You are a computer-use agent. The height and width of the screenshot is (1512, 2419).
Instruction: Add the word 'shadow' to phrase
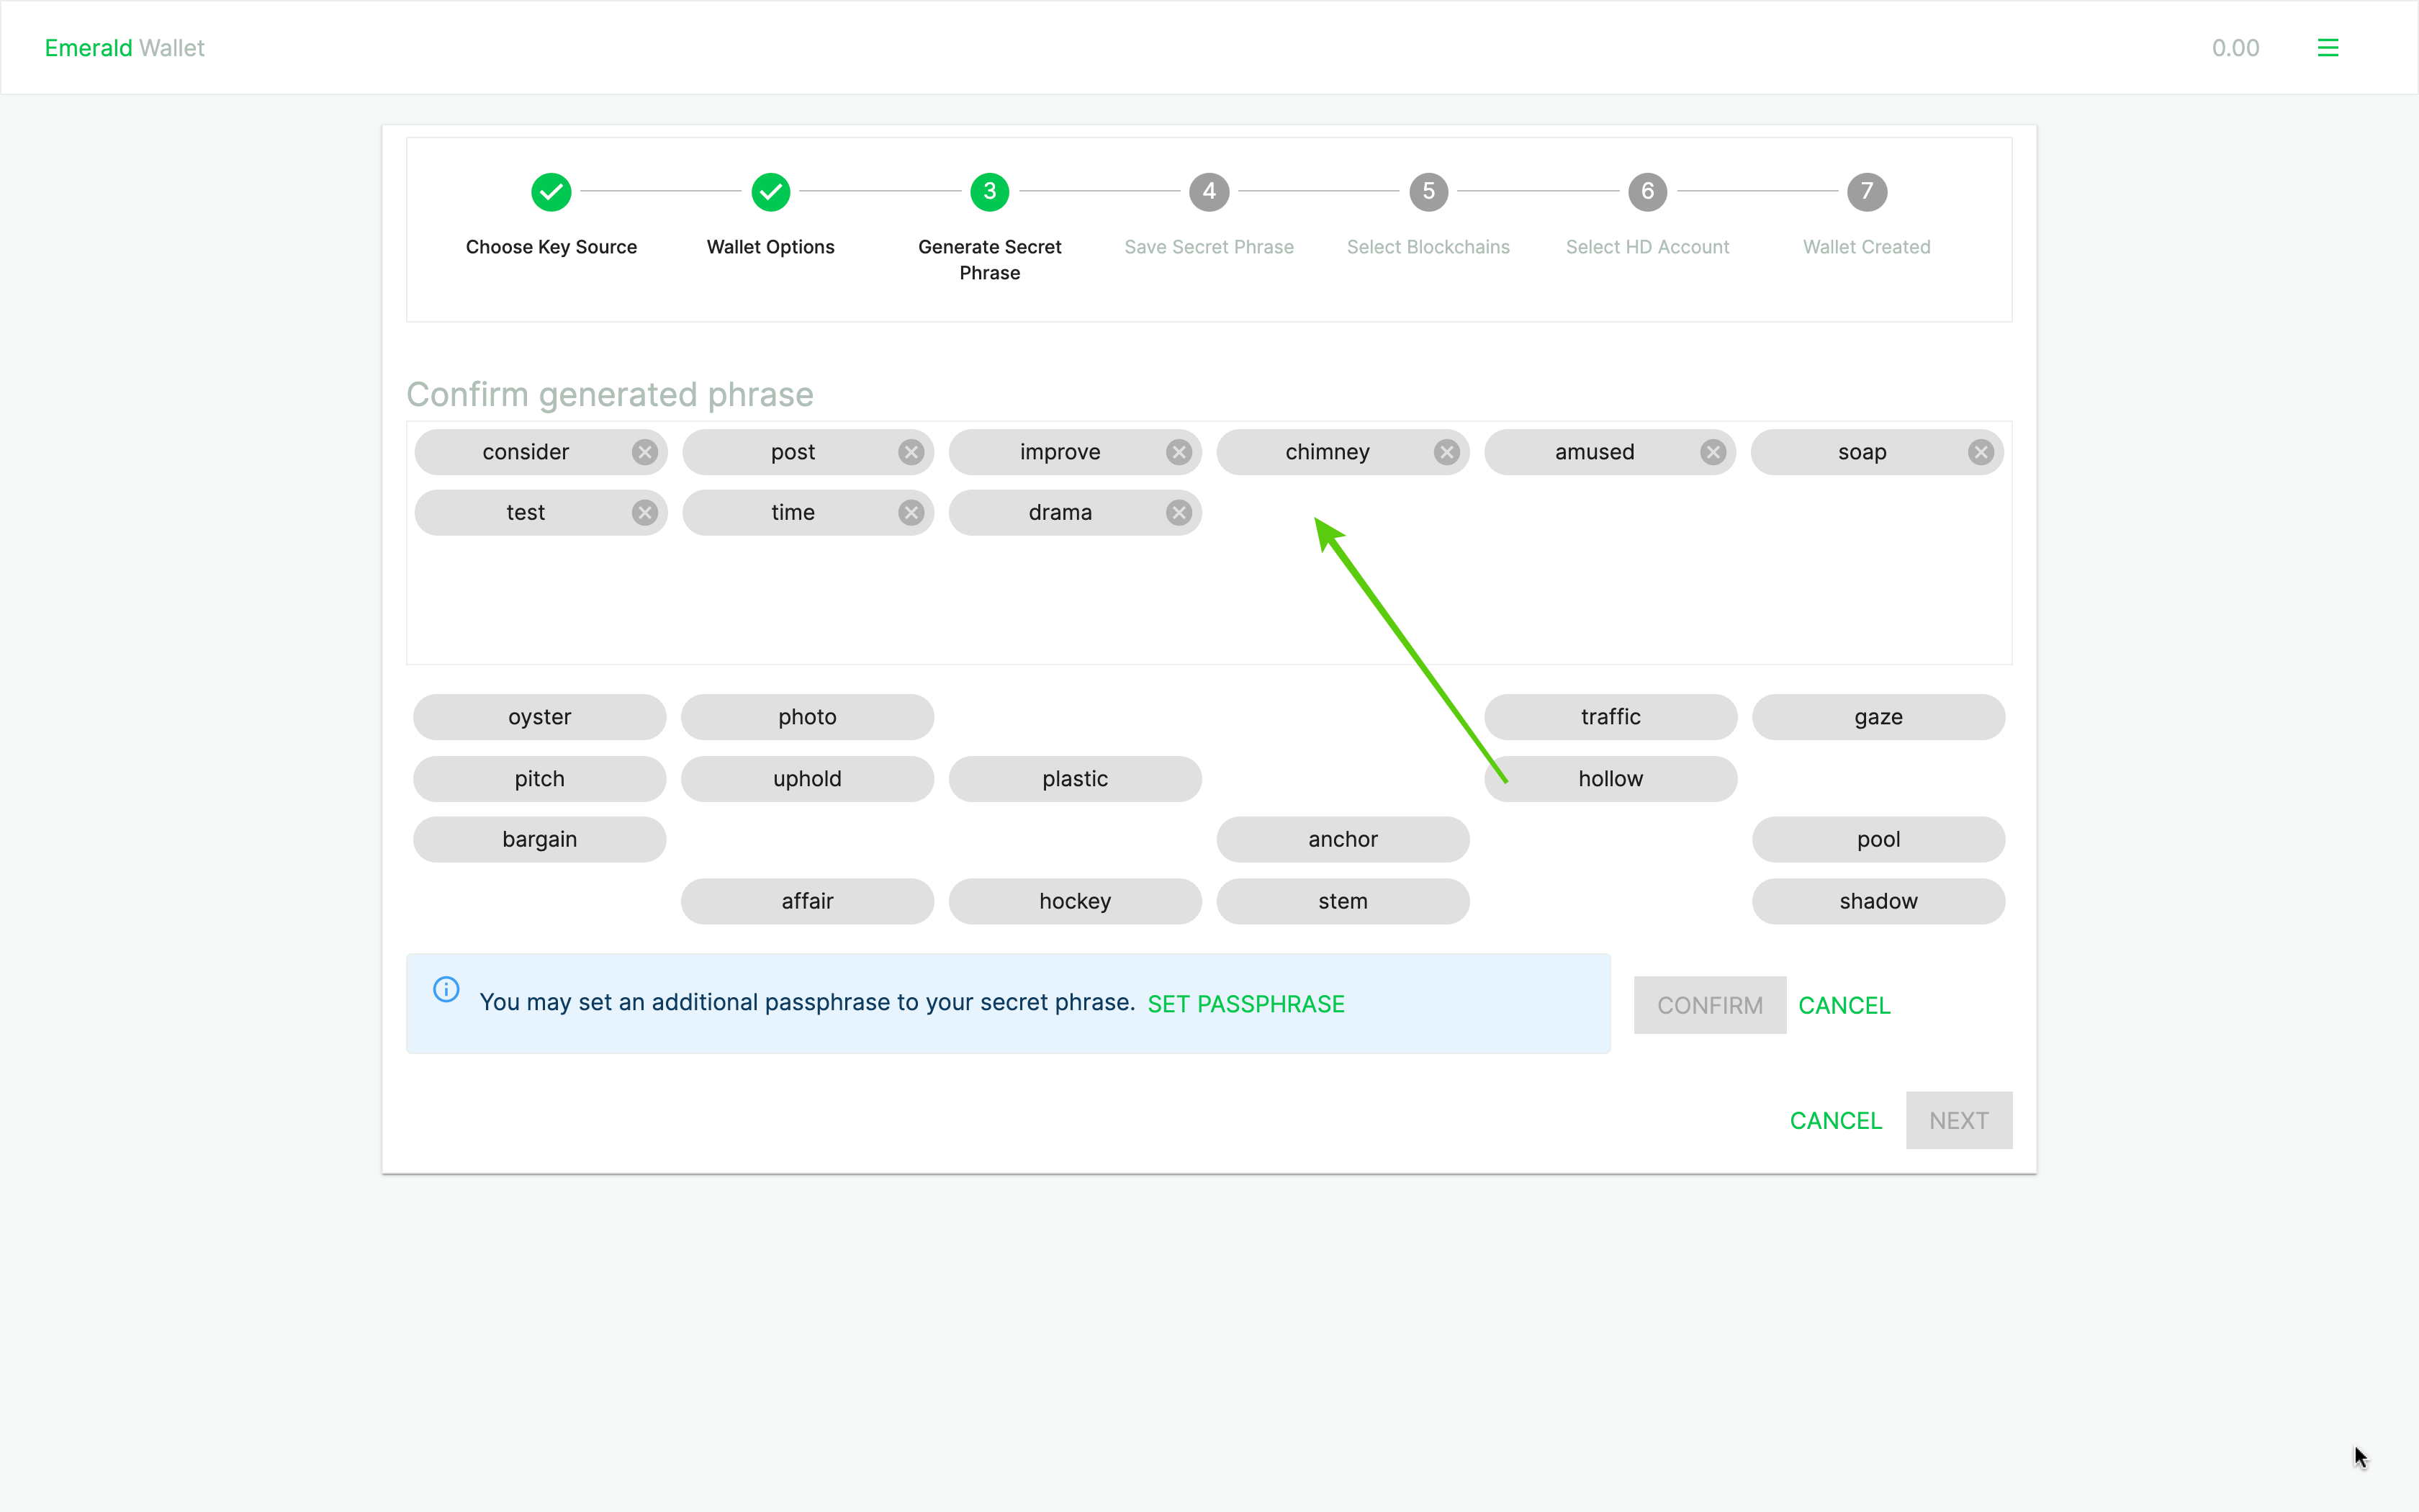[1877, 901]
